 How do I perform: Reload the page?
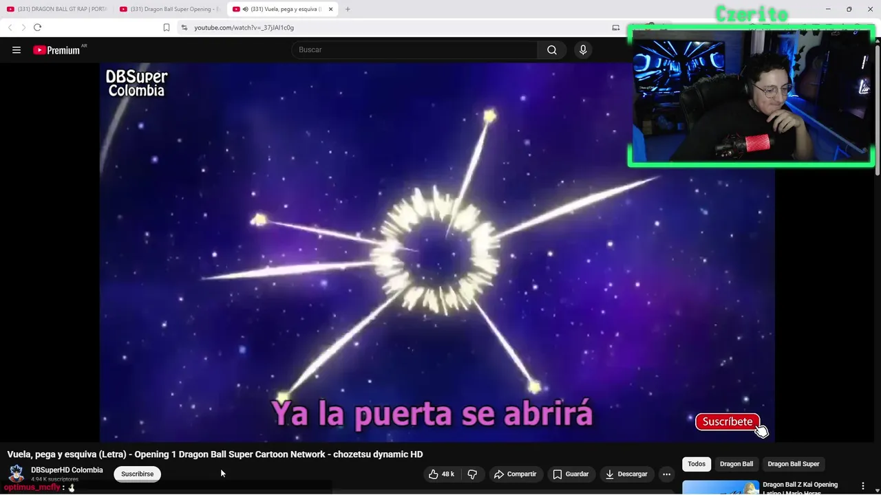coord(37,27)
